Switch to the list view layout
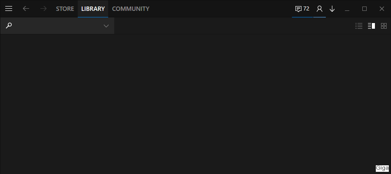The height and width of the screenshot is (174, 391). pos(359,26)
